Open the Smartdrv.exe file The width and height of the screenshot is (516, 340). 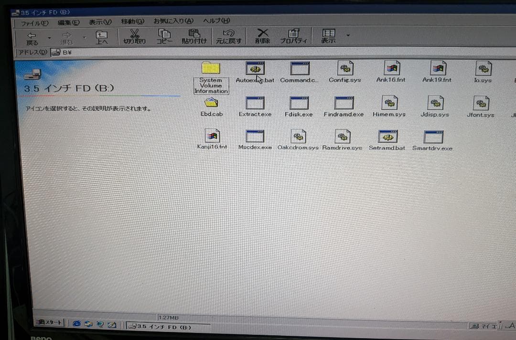click(432, 136)
